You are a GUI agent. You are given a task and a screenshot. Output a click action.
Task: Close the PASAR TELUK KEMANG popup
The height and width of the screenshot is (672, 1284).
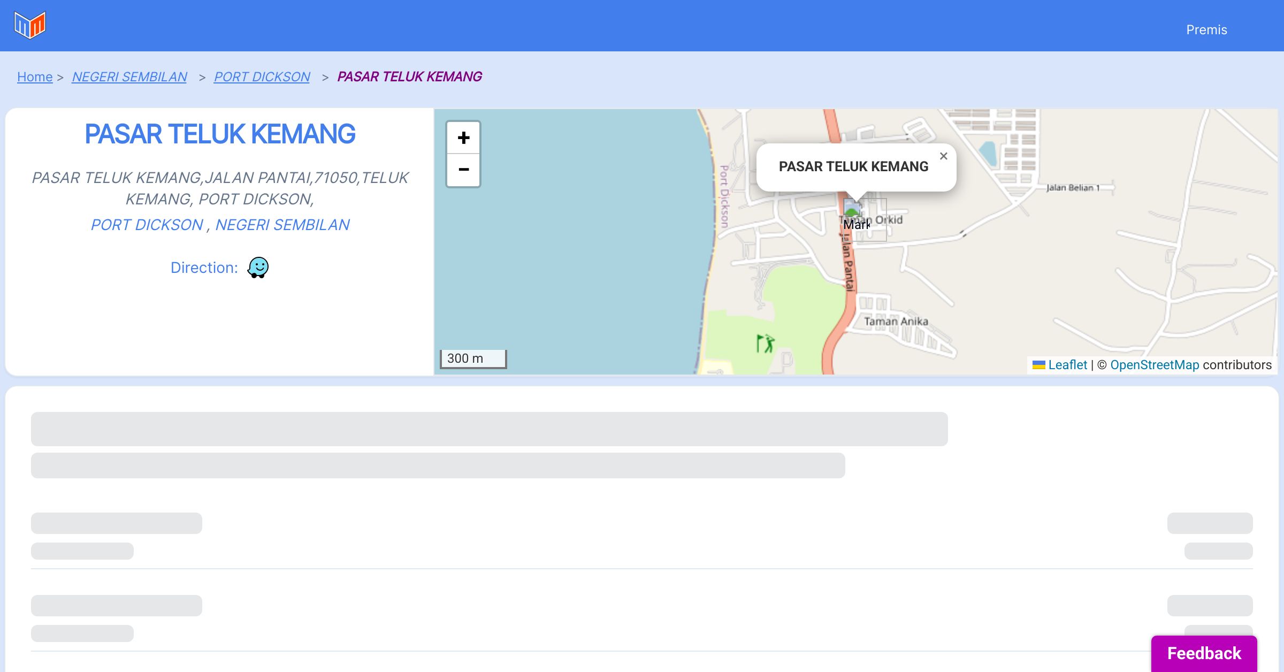[943, 156]
